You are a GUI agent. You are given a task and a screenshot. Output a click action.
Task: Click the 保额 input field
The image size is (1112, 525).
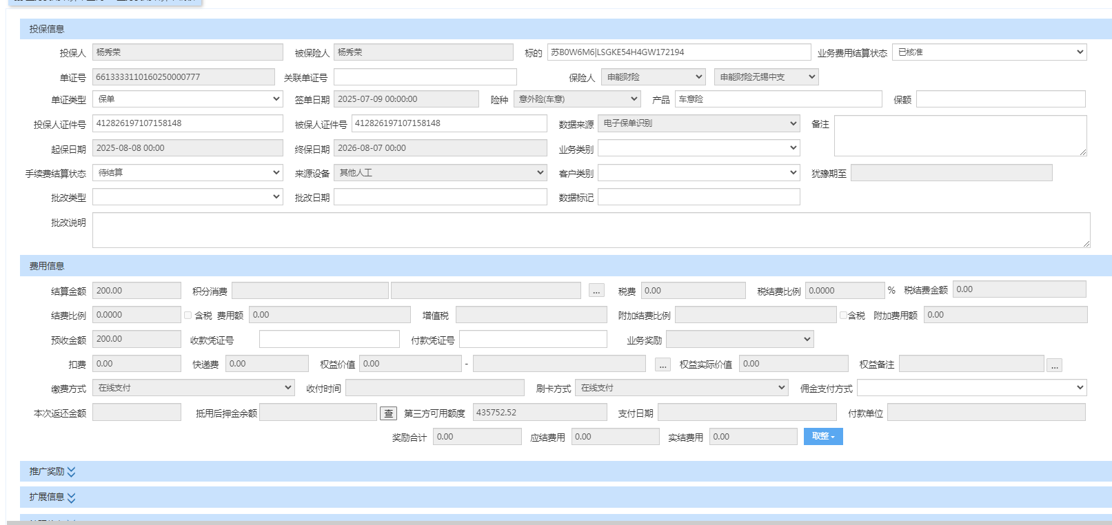point(1001,99)
